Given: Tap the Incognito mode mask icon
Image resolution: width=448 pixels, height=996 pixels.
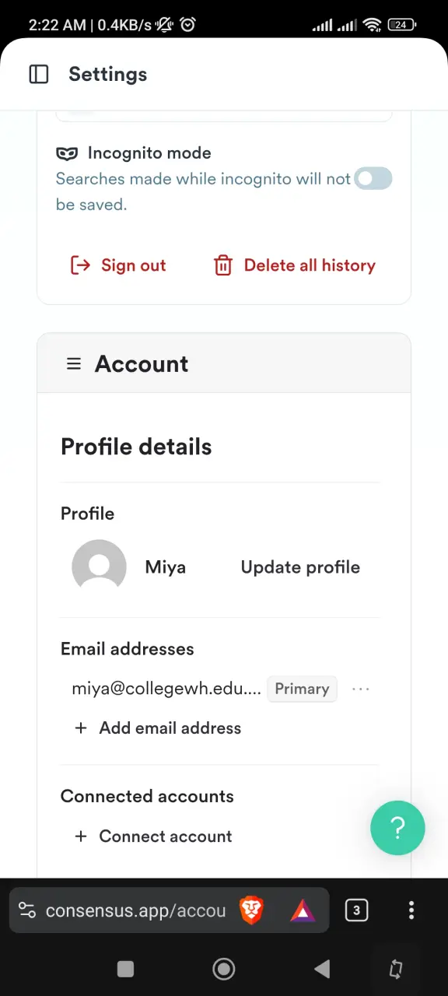Looking at the screenshot, I should coord(67,153).
